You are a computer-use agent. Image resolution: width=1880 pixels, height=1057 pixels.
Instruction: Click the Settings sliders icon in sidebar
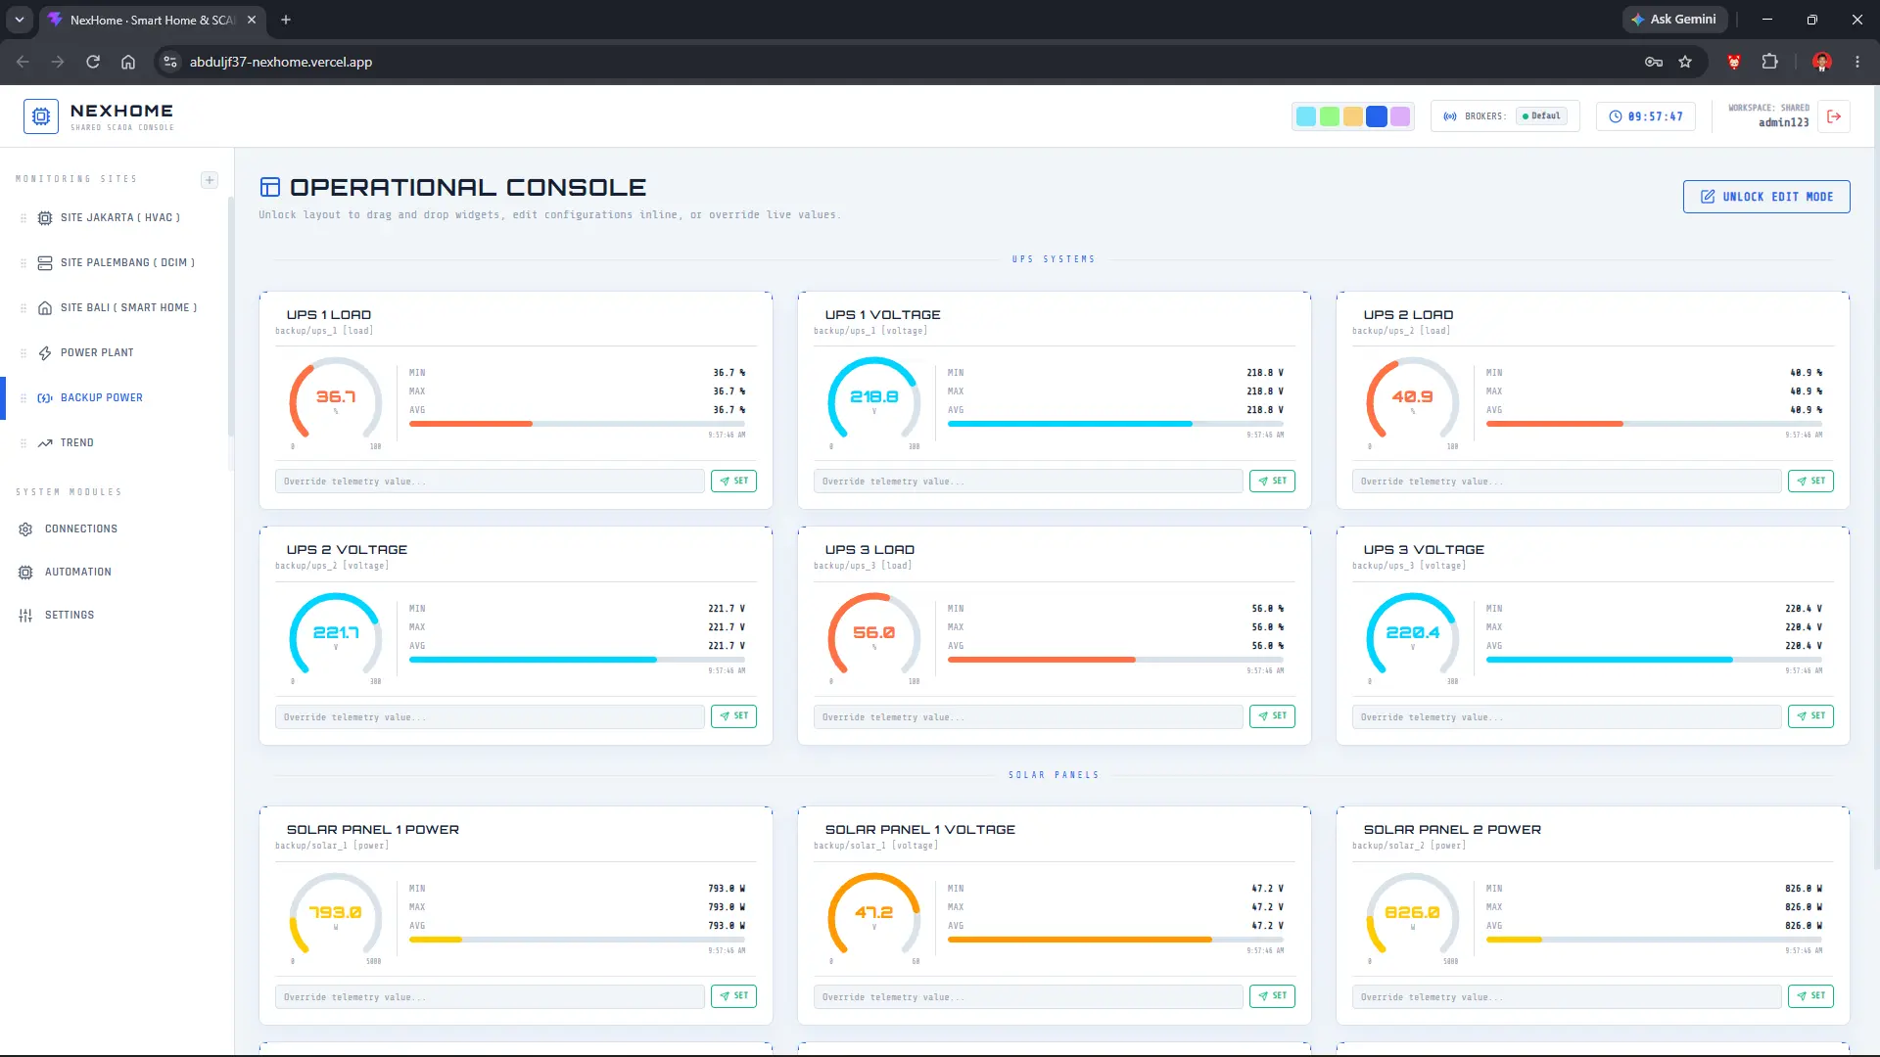coord(25,616)
